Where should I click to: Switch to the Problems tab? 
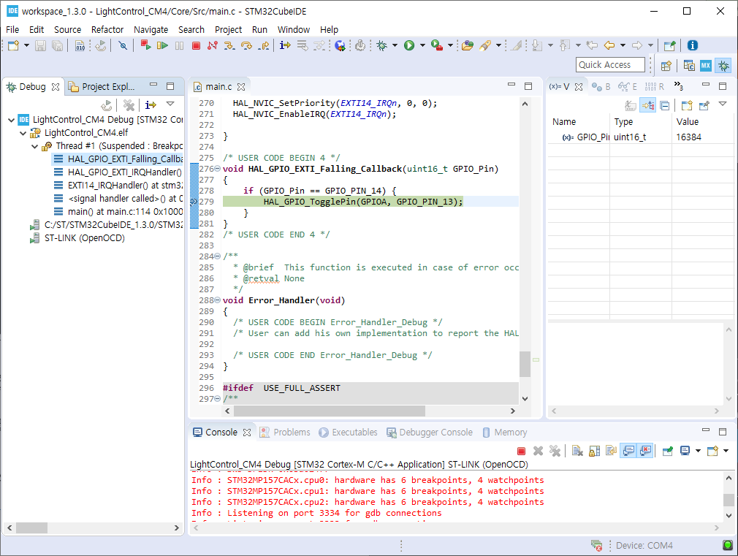[x=285, y=433]
